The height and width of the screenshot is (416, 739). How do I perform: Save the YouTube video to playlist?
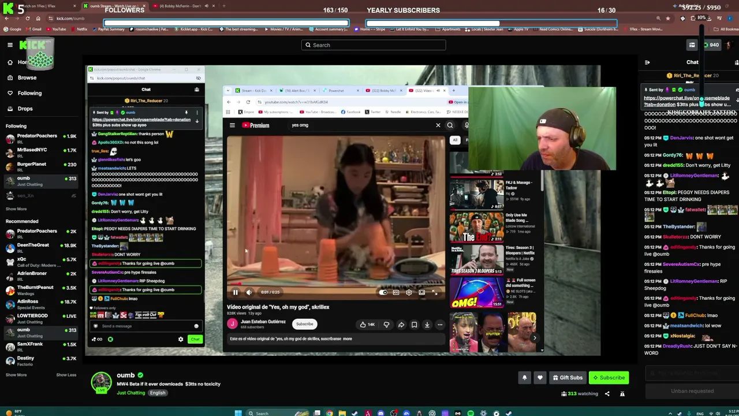click(414, 325)
